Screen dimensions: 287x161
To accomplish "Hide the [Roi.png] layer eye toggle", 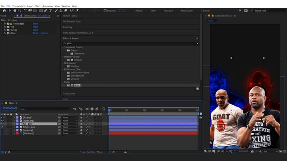I will 2,118.
